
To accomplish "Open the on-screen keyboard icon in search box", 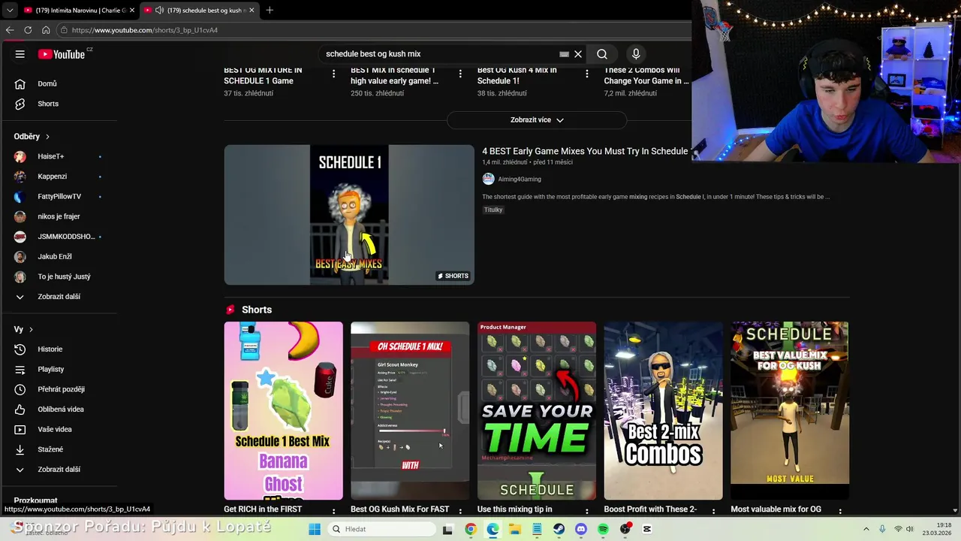I will [x=564, y=54].
